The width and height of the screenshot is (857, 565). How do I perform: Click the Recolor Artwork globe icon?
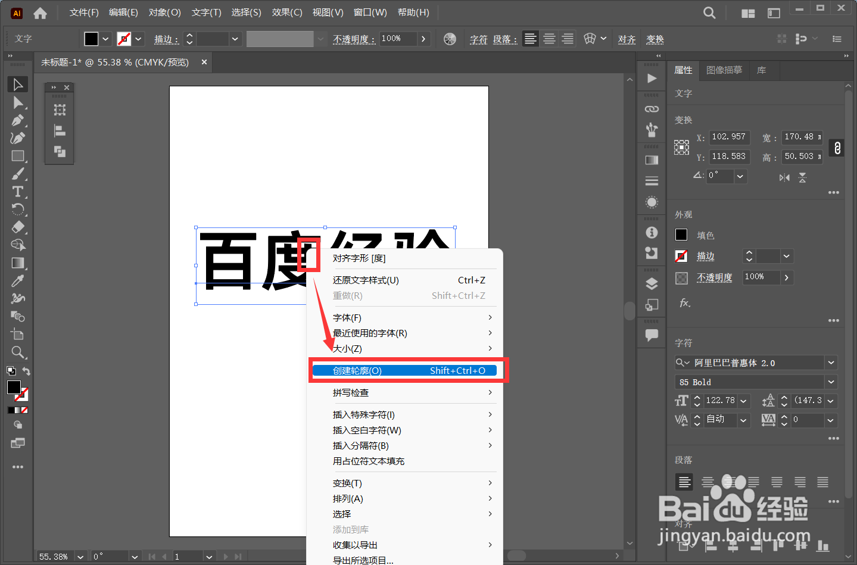coord(450,39)
